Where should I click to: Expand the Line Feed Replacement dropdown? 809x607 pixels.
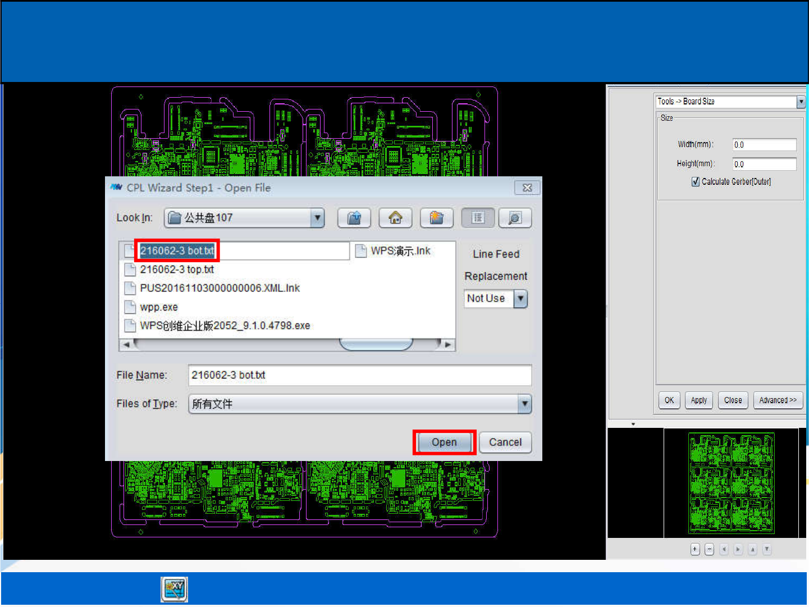coord(521,299)
